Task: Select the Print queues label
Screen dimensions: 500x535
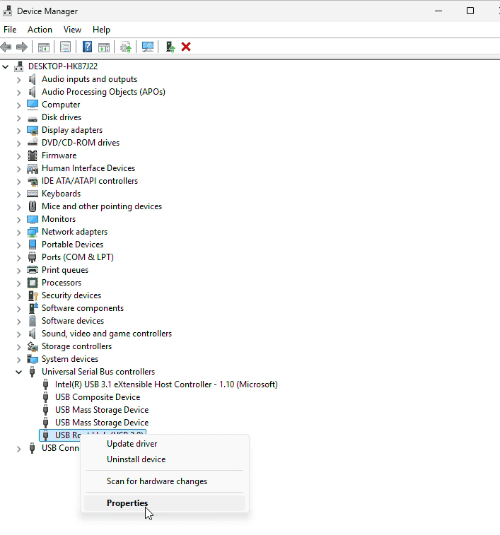Action: point(65,270)
